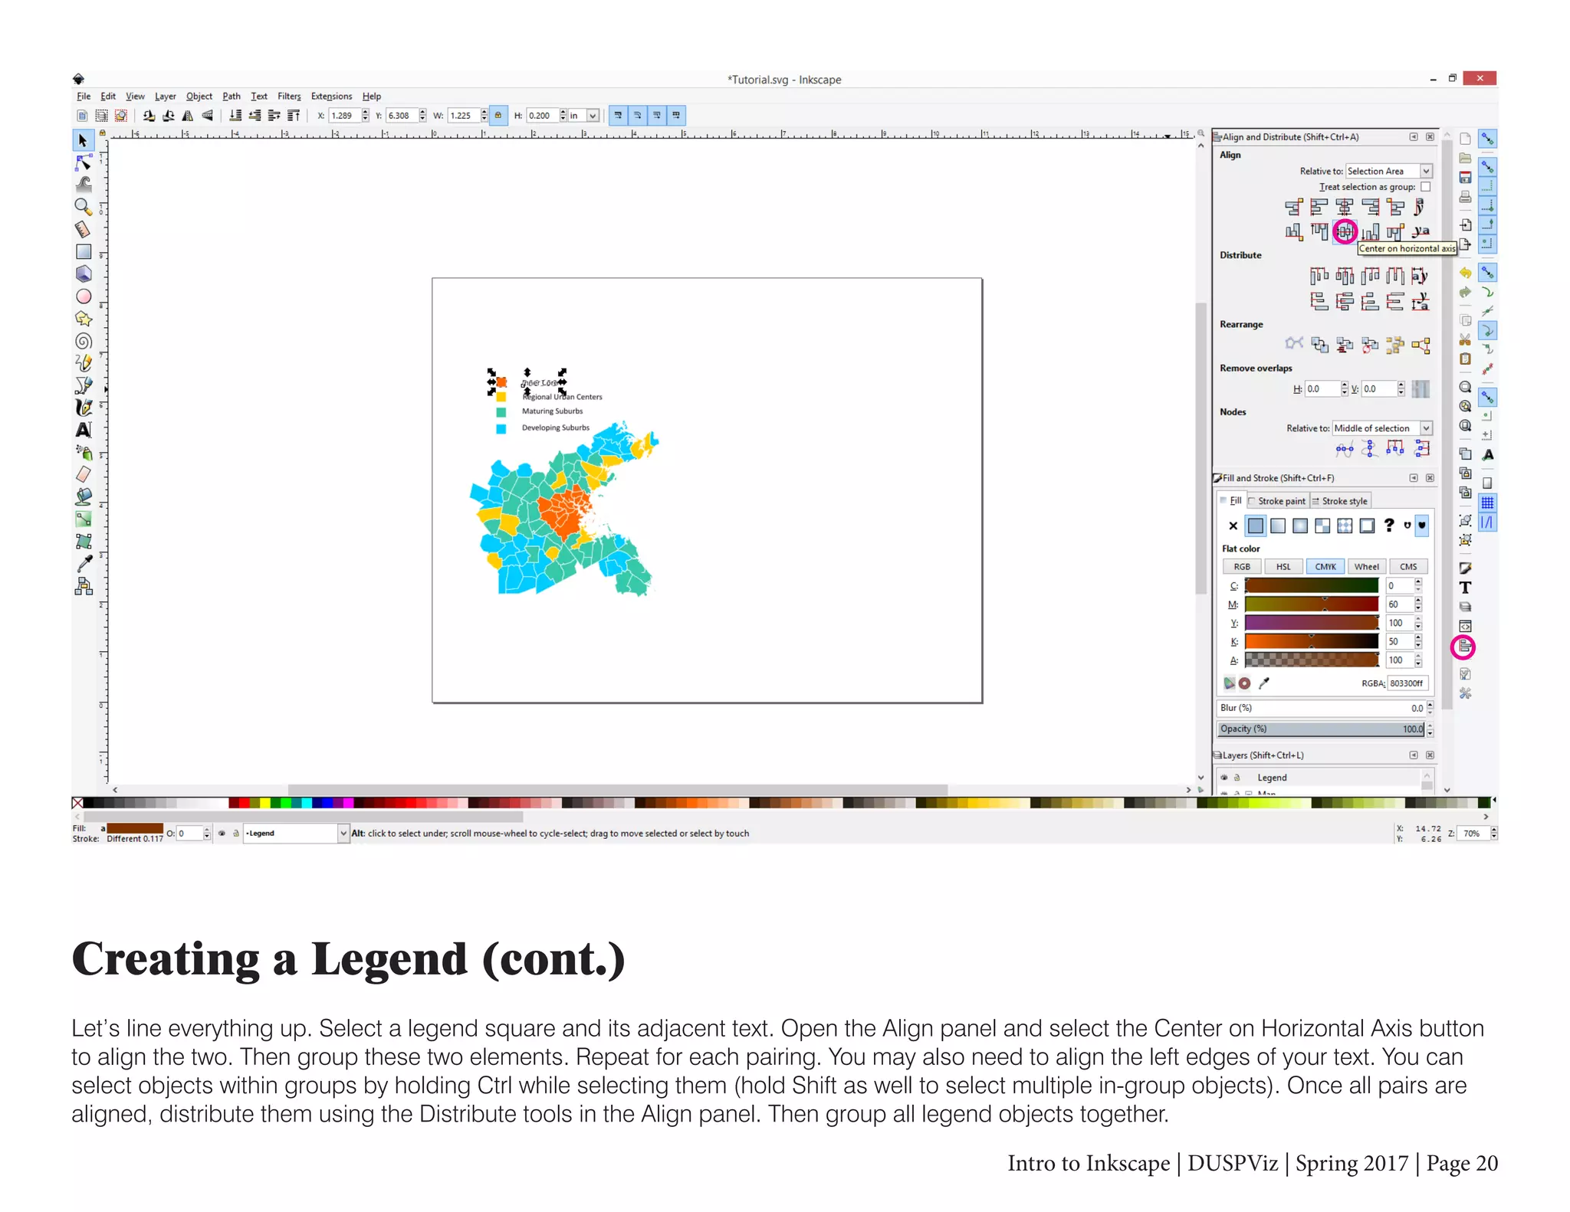1570x1212 pixels.
Task: Select the Selector arrow tool
Action: [83, 140]
